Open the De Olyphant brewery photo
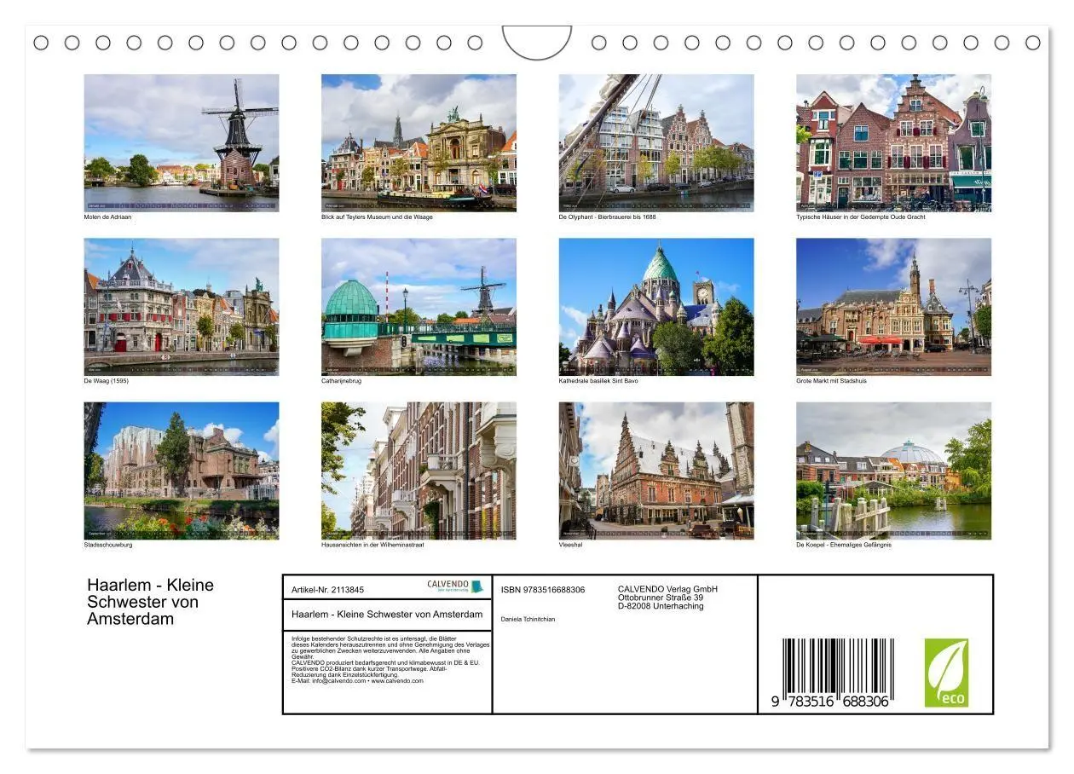The width and height of the screenshot is (1074, 774). pyautogui.click(x=656, y=143)
